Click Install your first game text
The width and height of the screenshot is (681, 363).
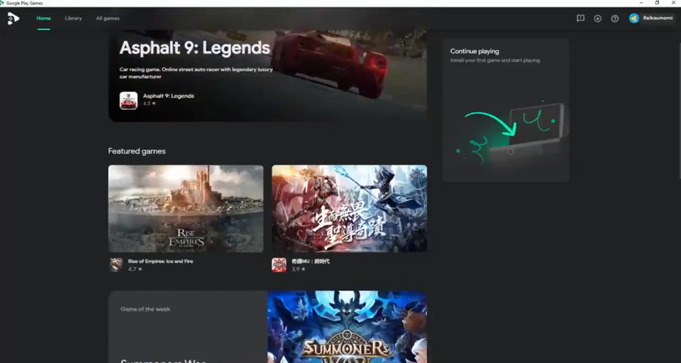click(494, 61)
